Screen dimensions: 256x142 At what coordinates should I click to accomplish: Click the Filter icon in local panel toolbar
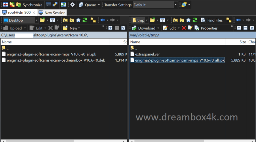point(52,20)
